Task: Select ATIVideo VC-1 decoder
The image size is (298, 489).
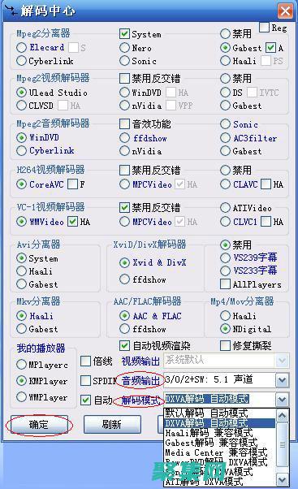Action: (225, 208)
